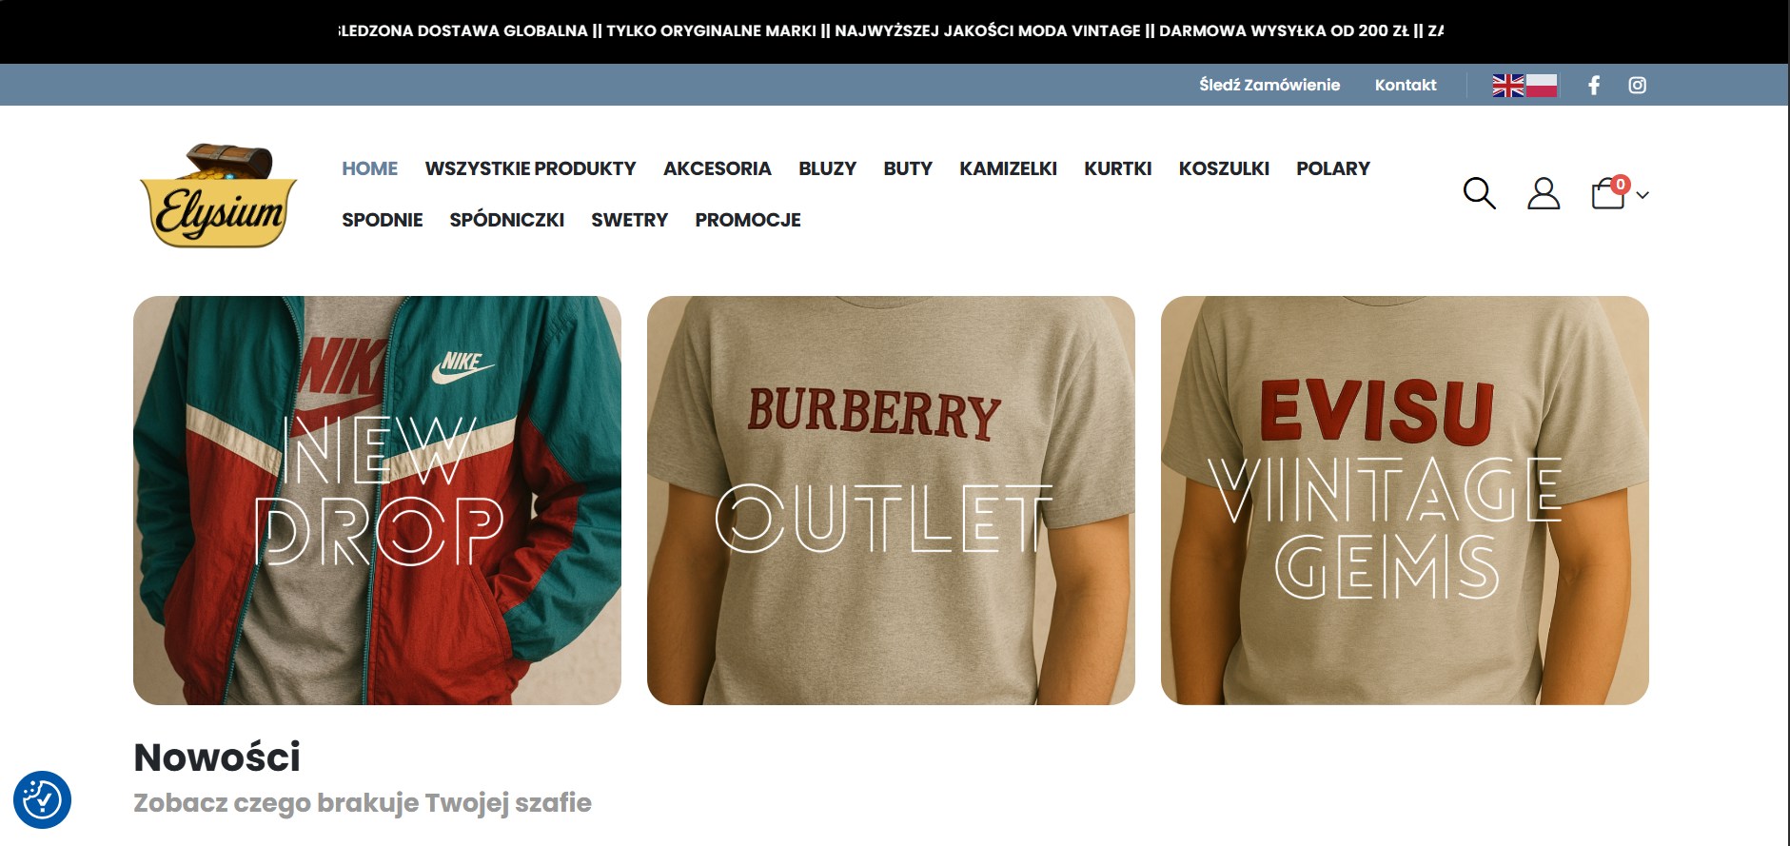Click the Elysium logo
The width and height of the screenshot is (1790, 846).
(219, 195)
